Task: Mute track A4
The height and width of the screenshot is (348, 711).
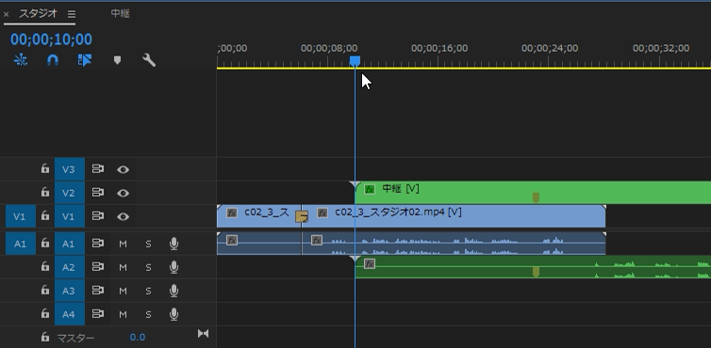Action: tap(123, 314)
